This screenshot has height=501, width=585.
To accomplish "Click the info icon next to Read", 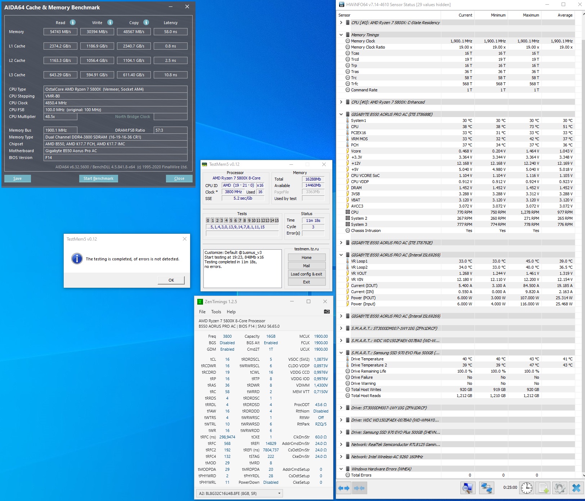I will click(x=73, y=22).
